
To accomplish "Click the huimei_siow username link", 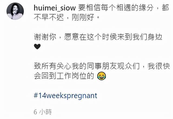I will (55, 8).
